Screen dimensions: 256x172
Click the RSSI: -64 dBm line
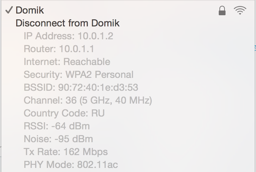(x=57, y=126)
